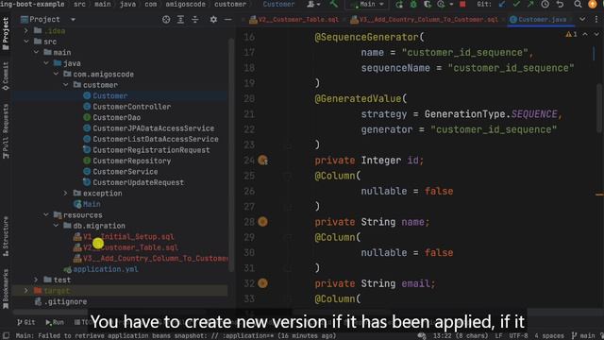Collapse the com.amigoscode package

pyautogui.click(x=56, y=74)
